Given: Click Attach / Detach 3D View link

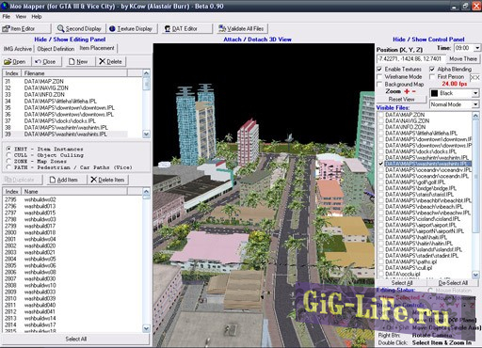Looking at the screenshot, I should pos(257,40).
